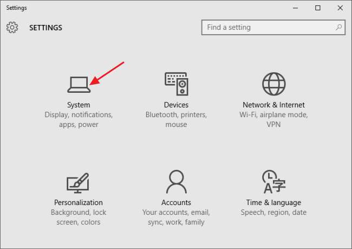352x249 pixels.
Task: Click the Devices label
Action: 176,105
